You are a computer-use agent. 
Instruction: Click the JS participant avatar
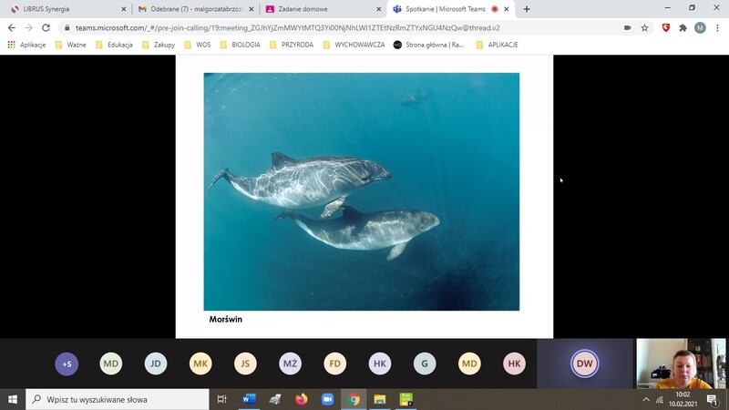point(245,364)
